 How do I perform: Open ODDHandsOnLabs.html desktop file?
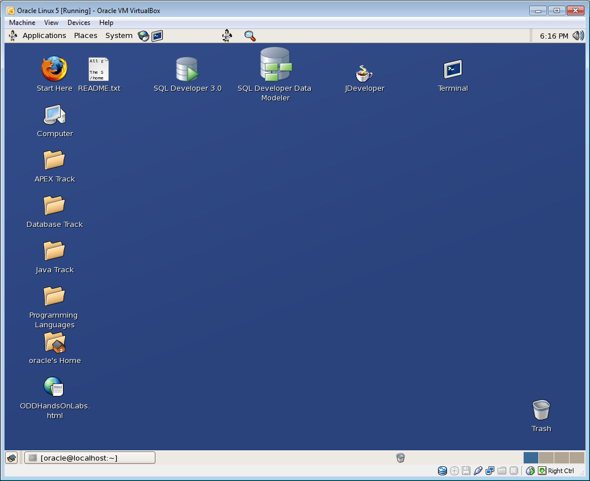pos(54,387)
